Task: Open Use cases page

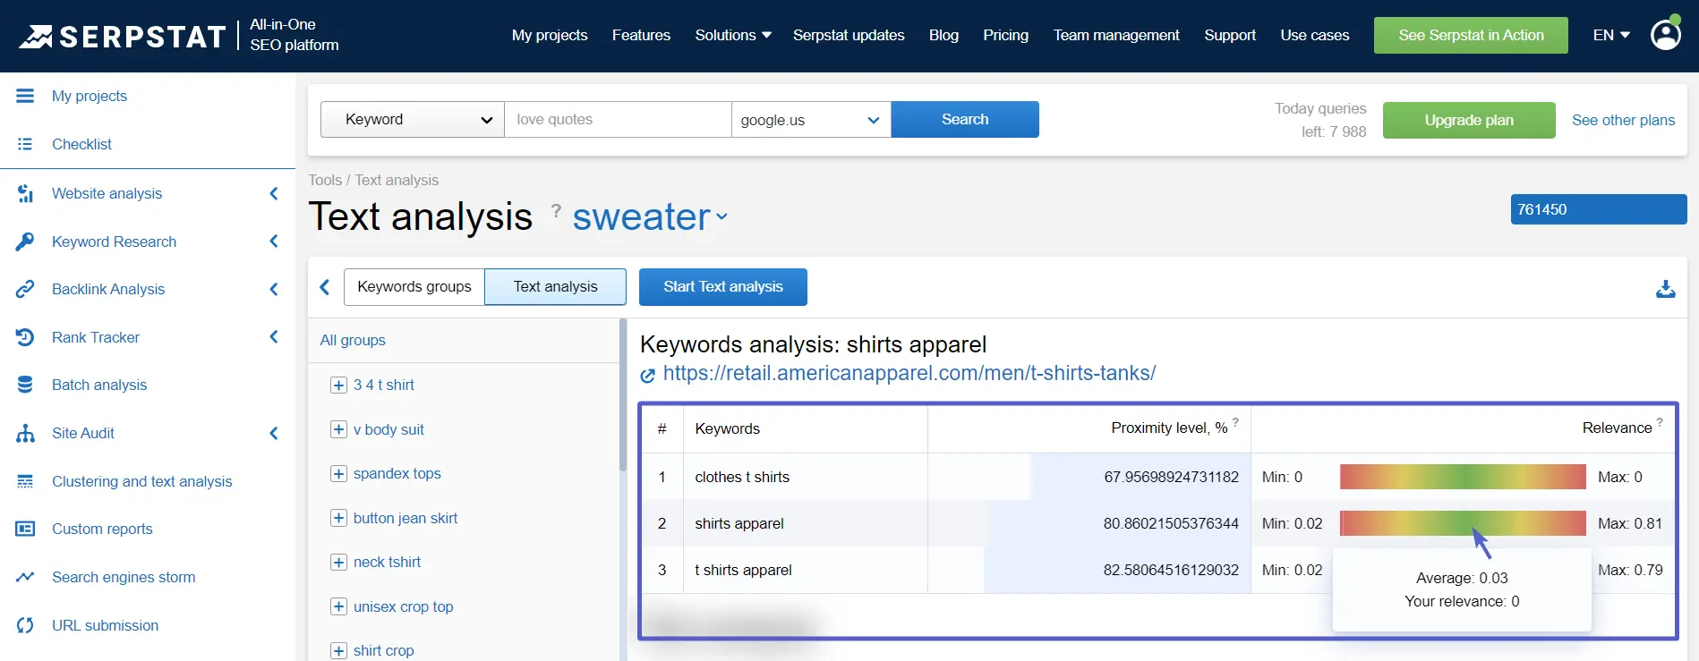Action: (1314, 35)
